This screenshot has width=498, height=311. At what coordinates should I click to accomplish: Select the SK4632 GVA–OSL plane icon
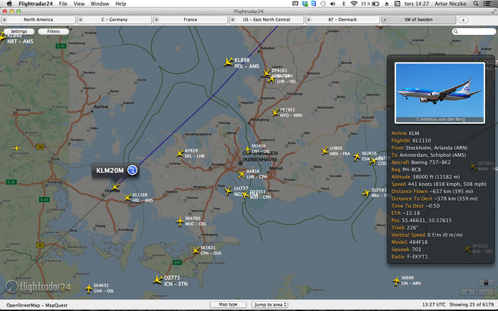pyautogui.click(x=88, y=289)
